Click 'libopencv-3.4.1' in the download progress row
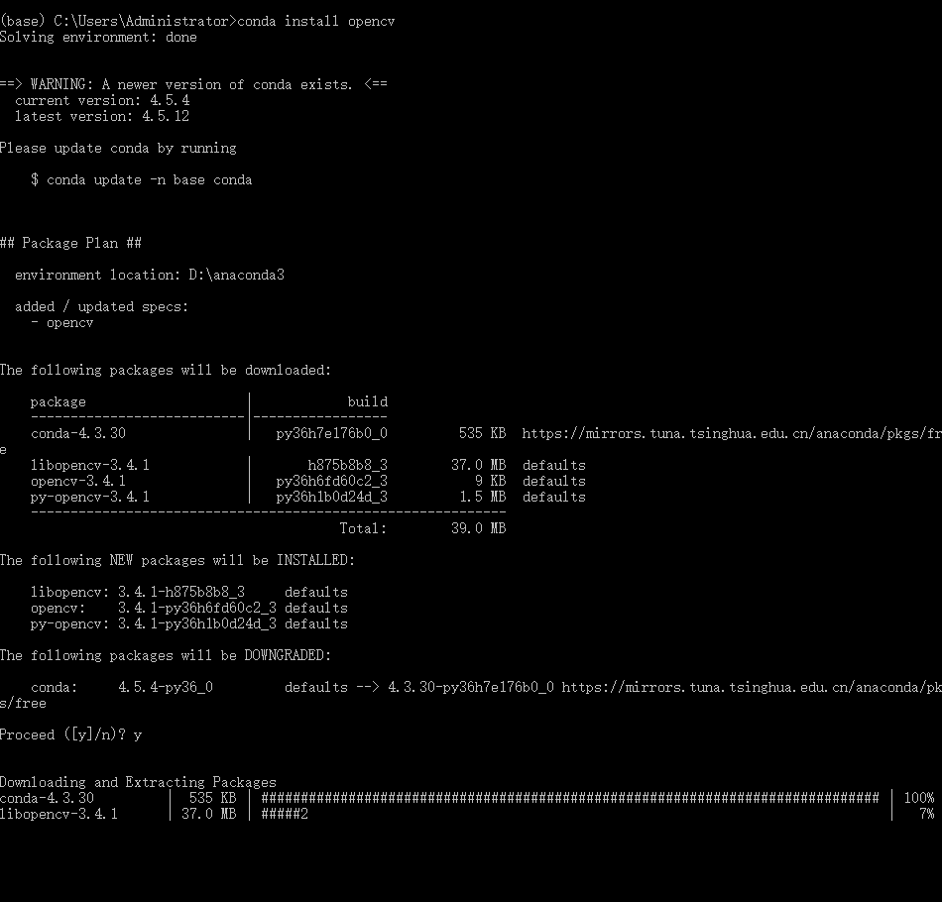 pyautogui.click(x=59, y=815)
